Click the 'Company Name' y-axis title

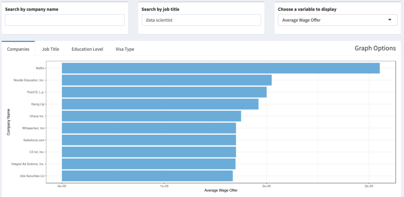(8, 122)
